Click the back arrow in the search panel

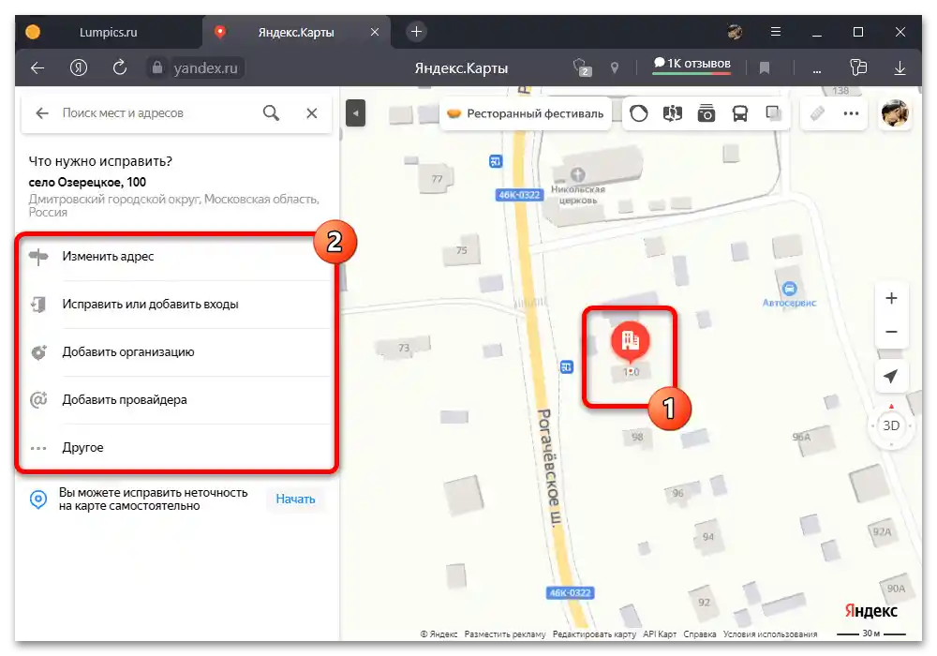42,112
